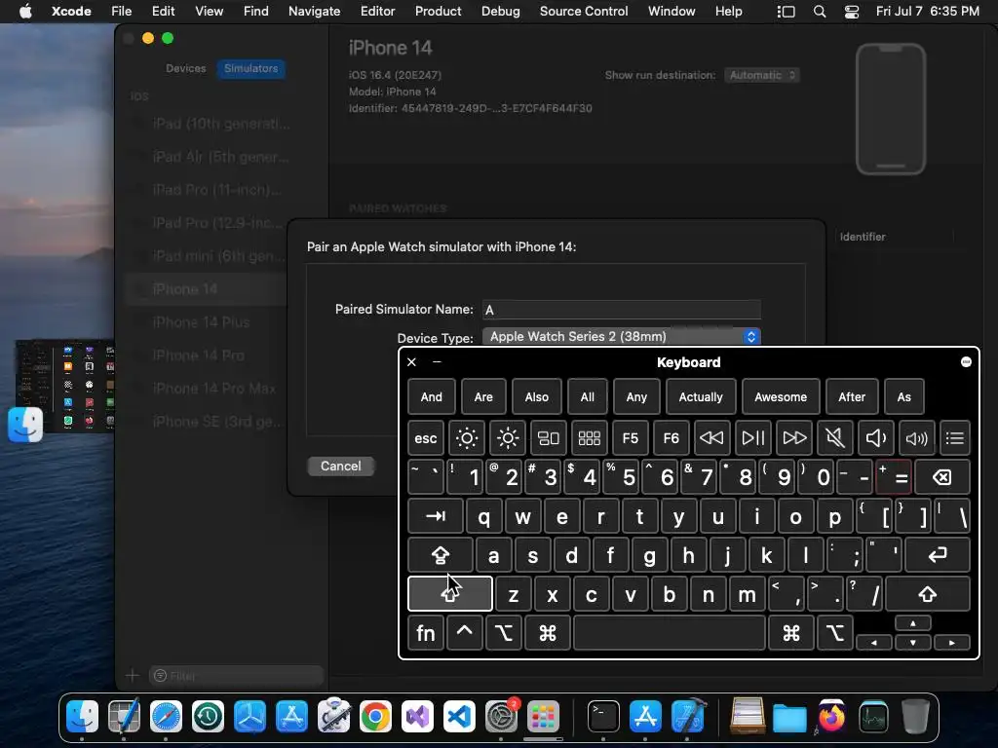Click the esc key on the onscreen keyboard
998x748 pixels.
tap(425, 438)
